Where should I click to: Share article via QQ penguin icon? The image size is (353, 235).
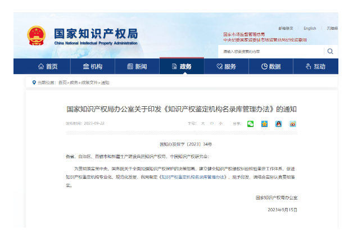coord(278,124)
